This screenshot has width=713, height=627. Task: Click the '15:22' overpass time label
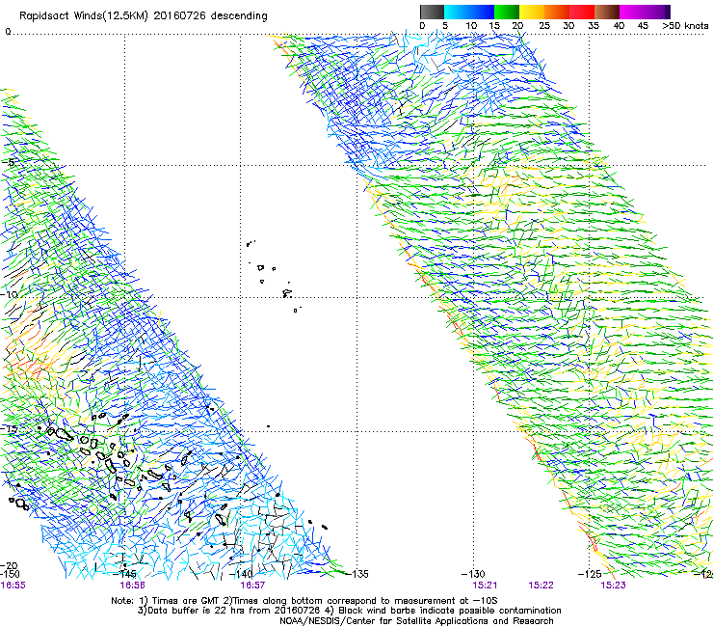click(x=541, y=585)
